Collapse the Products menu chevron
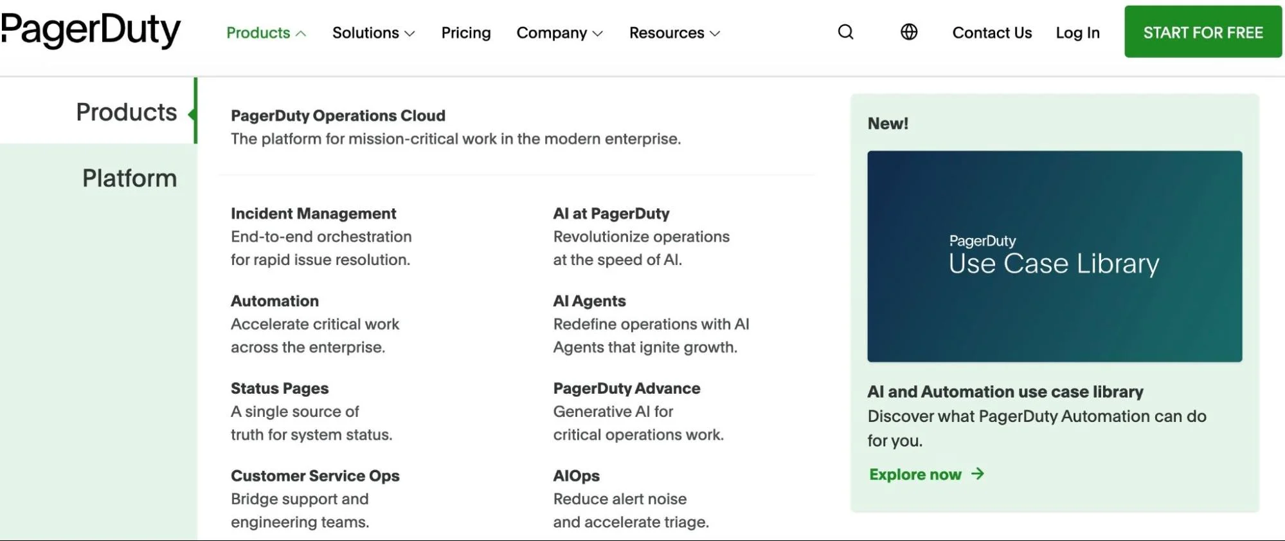Viewport: 1285px width, 541px height. (301, 33)
